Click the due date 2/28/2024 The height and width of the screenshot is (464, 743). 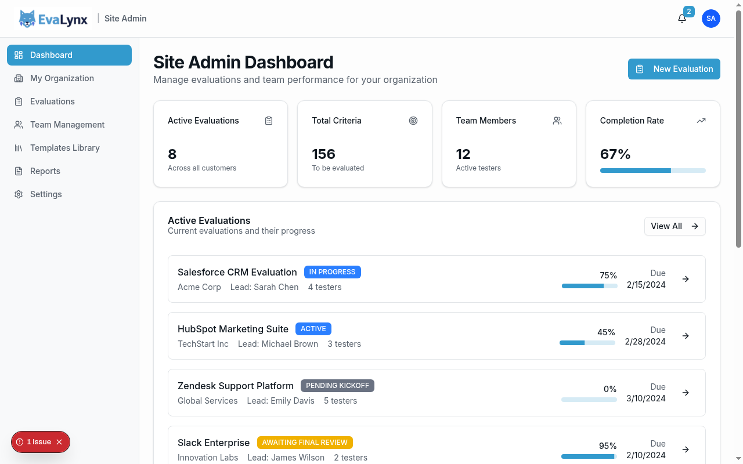pyautogui.click(x=645, y=342)
